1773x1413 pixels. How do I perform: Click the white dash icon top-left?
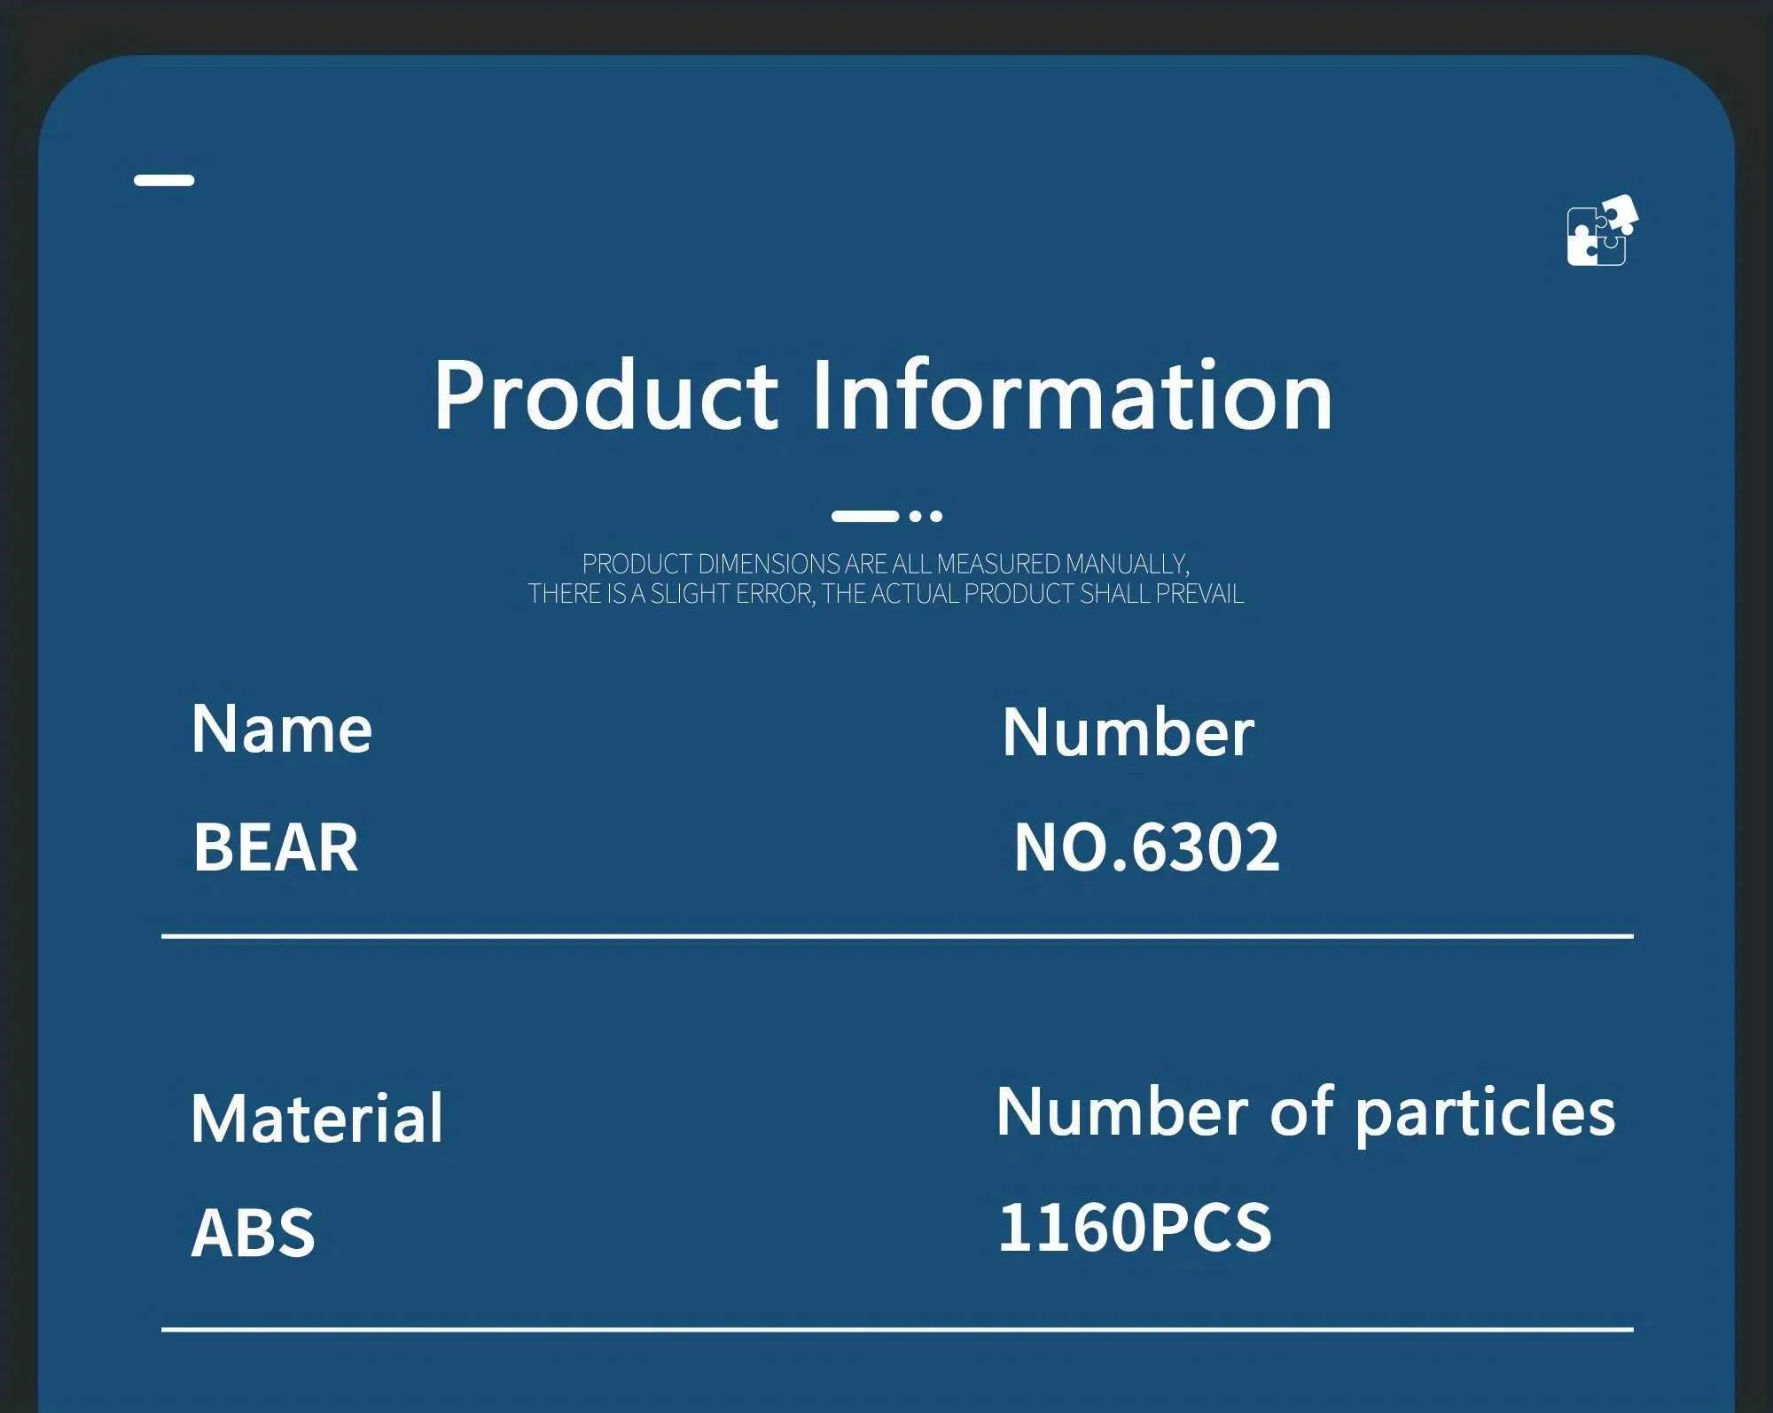click(x=164, y=180)
